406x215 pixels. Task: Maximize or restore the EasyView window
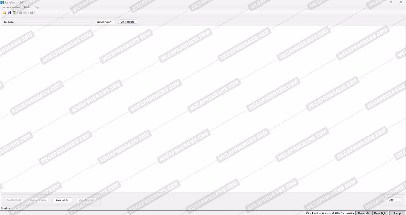coord(391,2)
